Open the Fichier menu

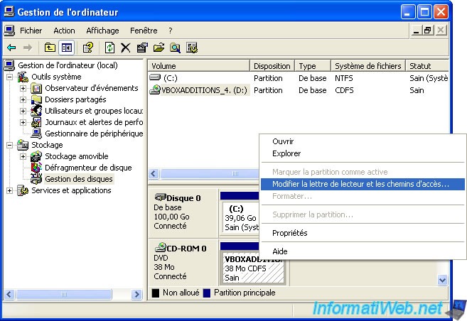click(31, 31)
